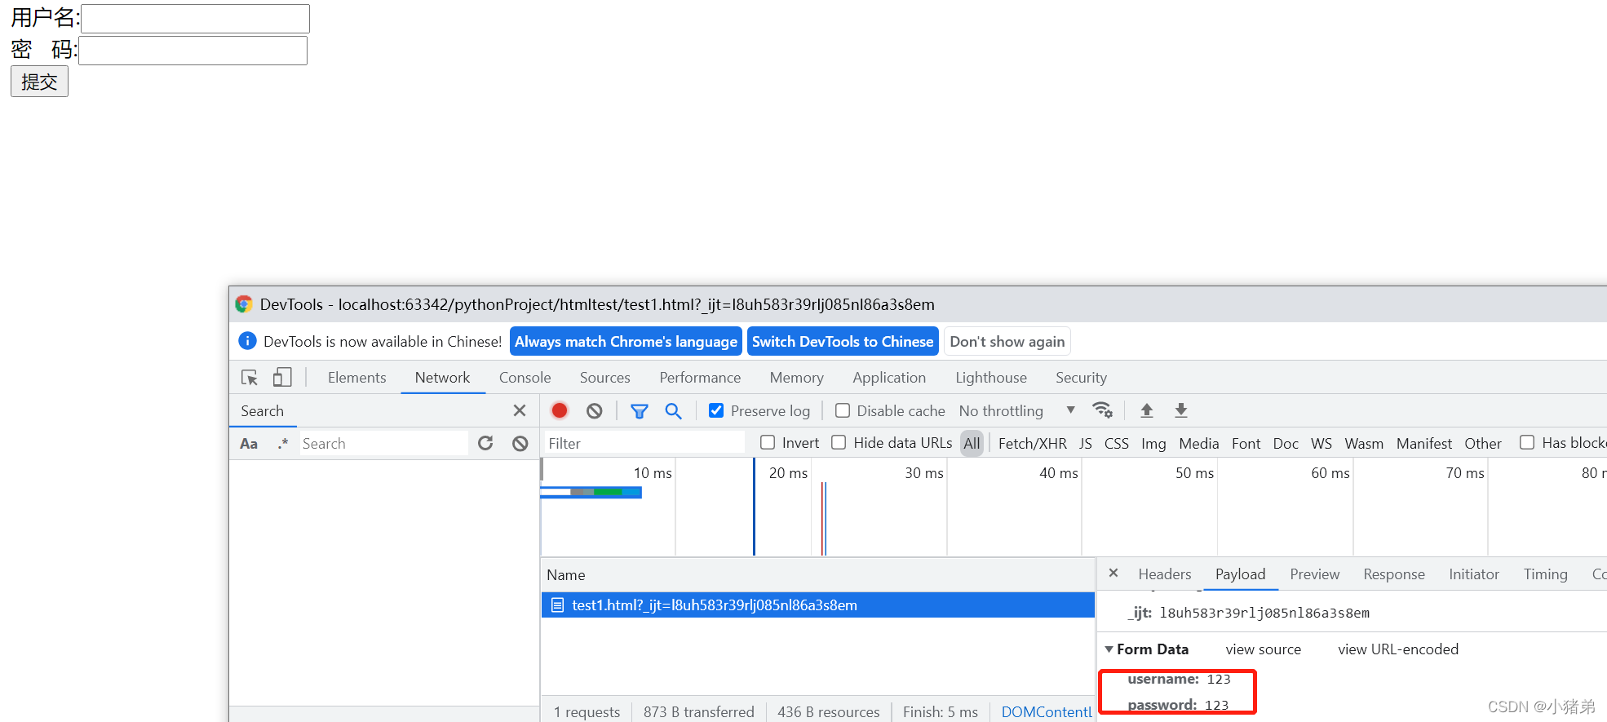
Task: Click view URL-encoded link
Action: coord(1398,649)
